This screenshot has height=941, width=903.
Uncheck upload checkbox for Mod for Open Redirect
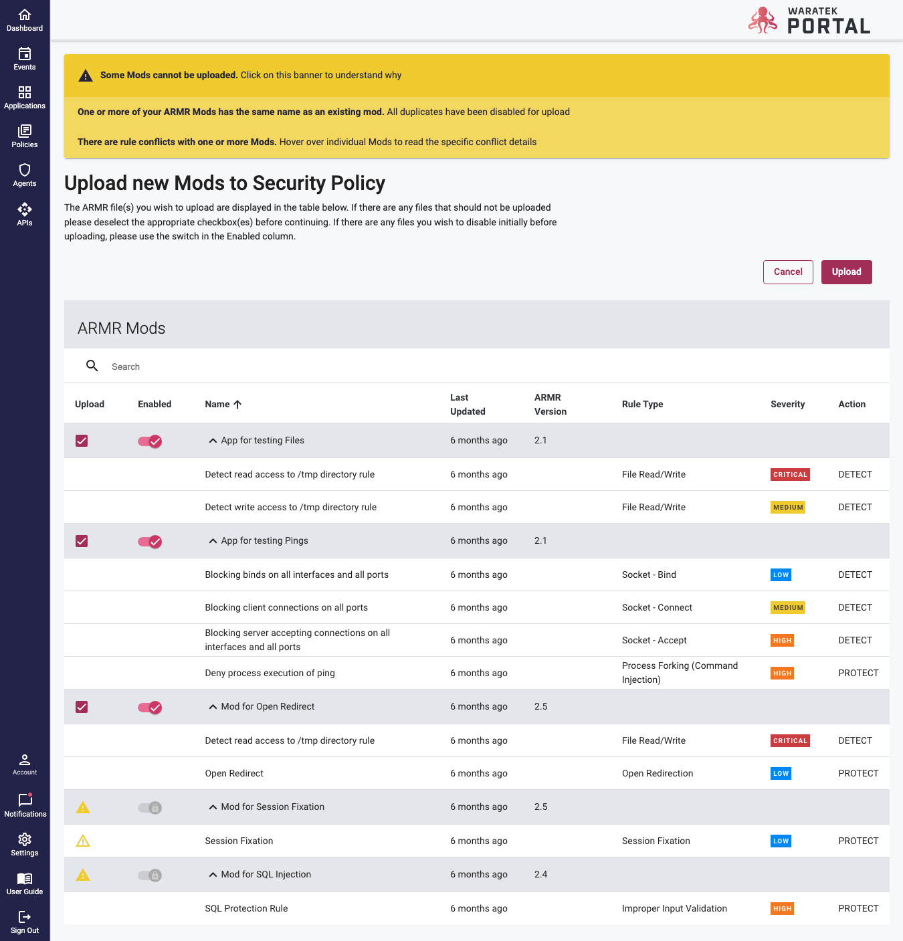[x=82, y=707]
